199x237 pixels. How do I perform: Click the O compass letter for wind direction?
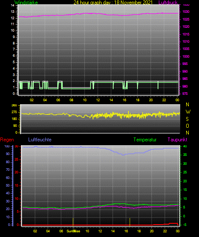187,126
